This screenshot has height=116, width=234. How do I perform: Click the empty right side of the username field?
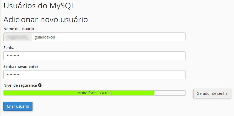pos(147,37)
